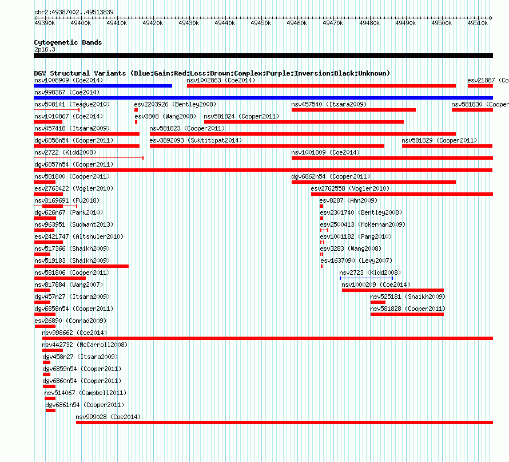
Task: Select the blue nsv1008909 gain bar
Action: [x=103, y=86]
